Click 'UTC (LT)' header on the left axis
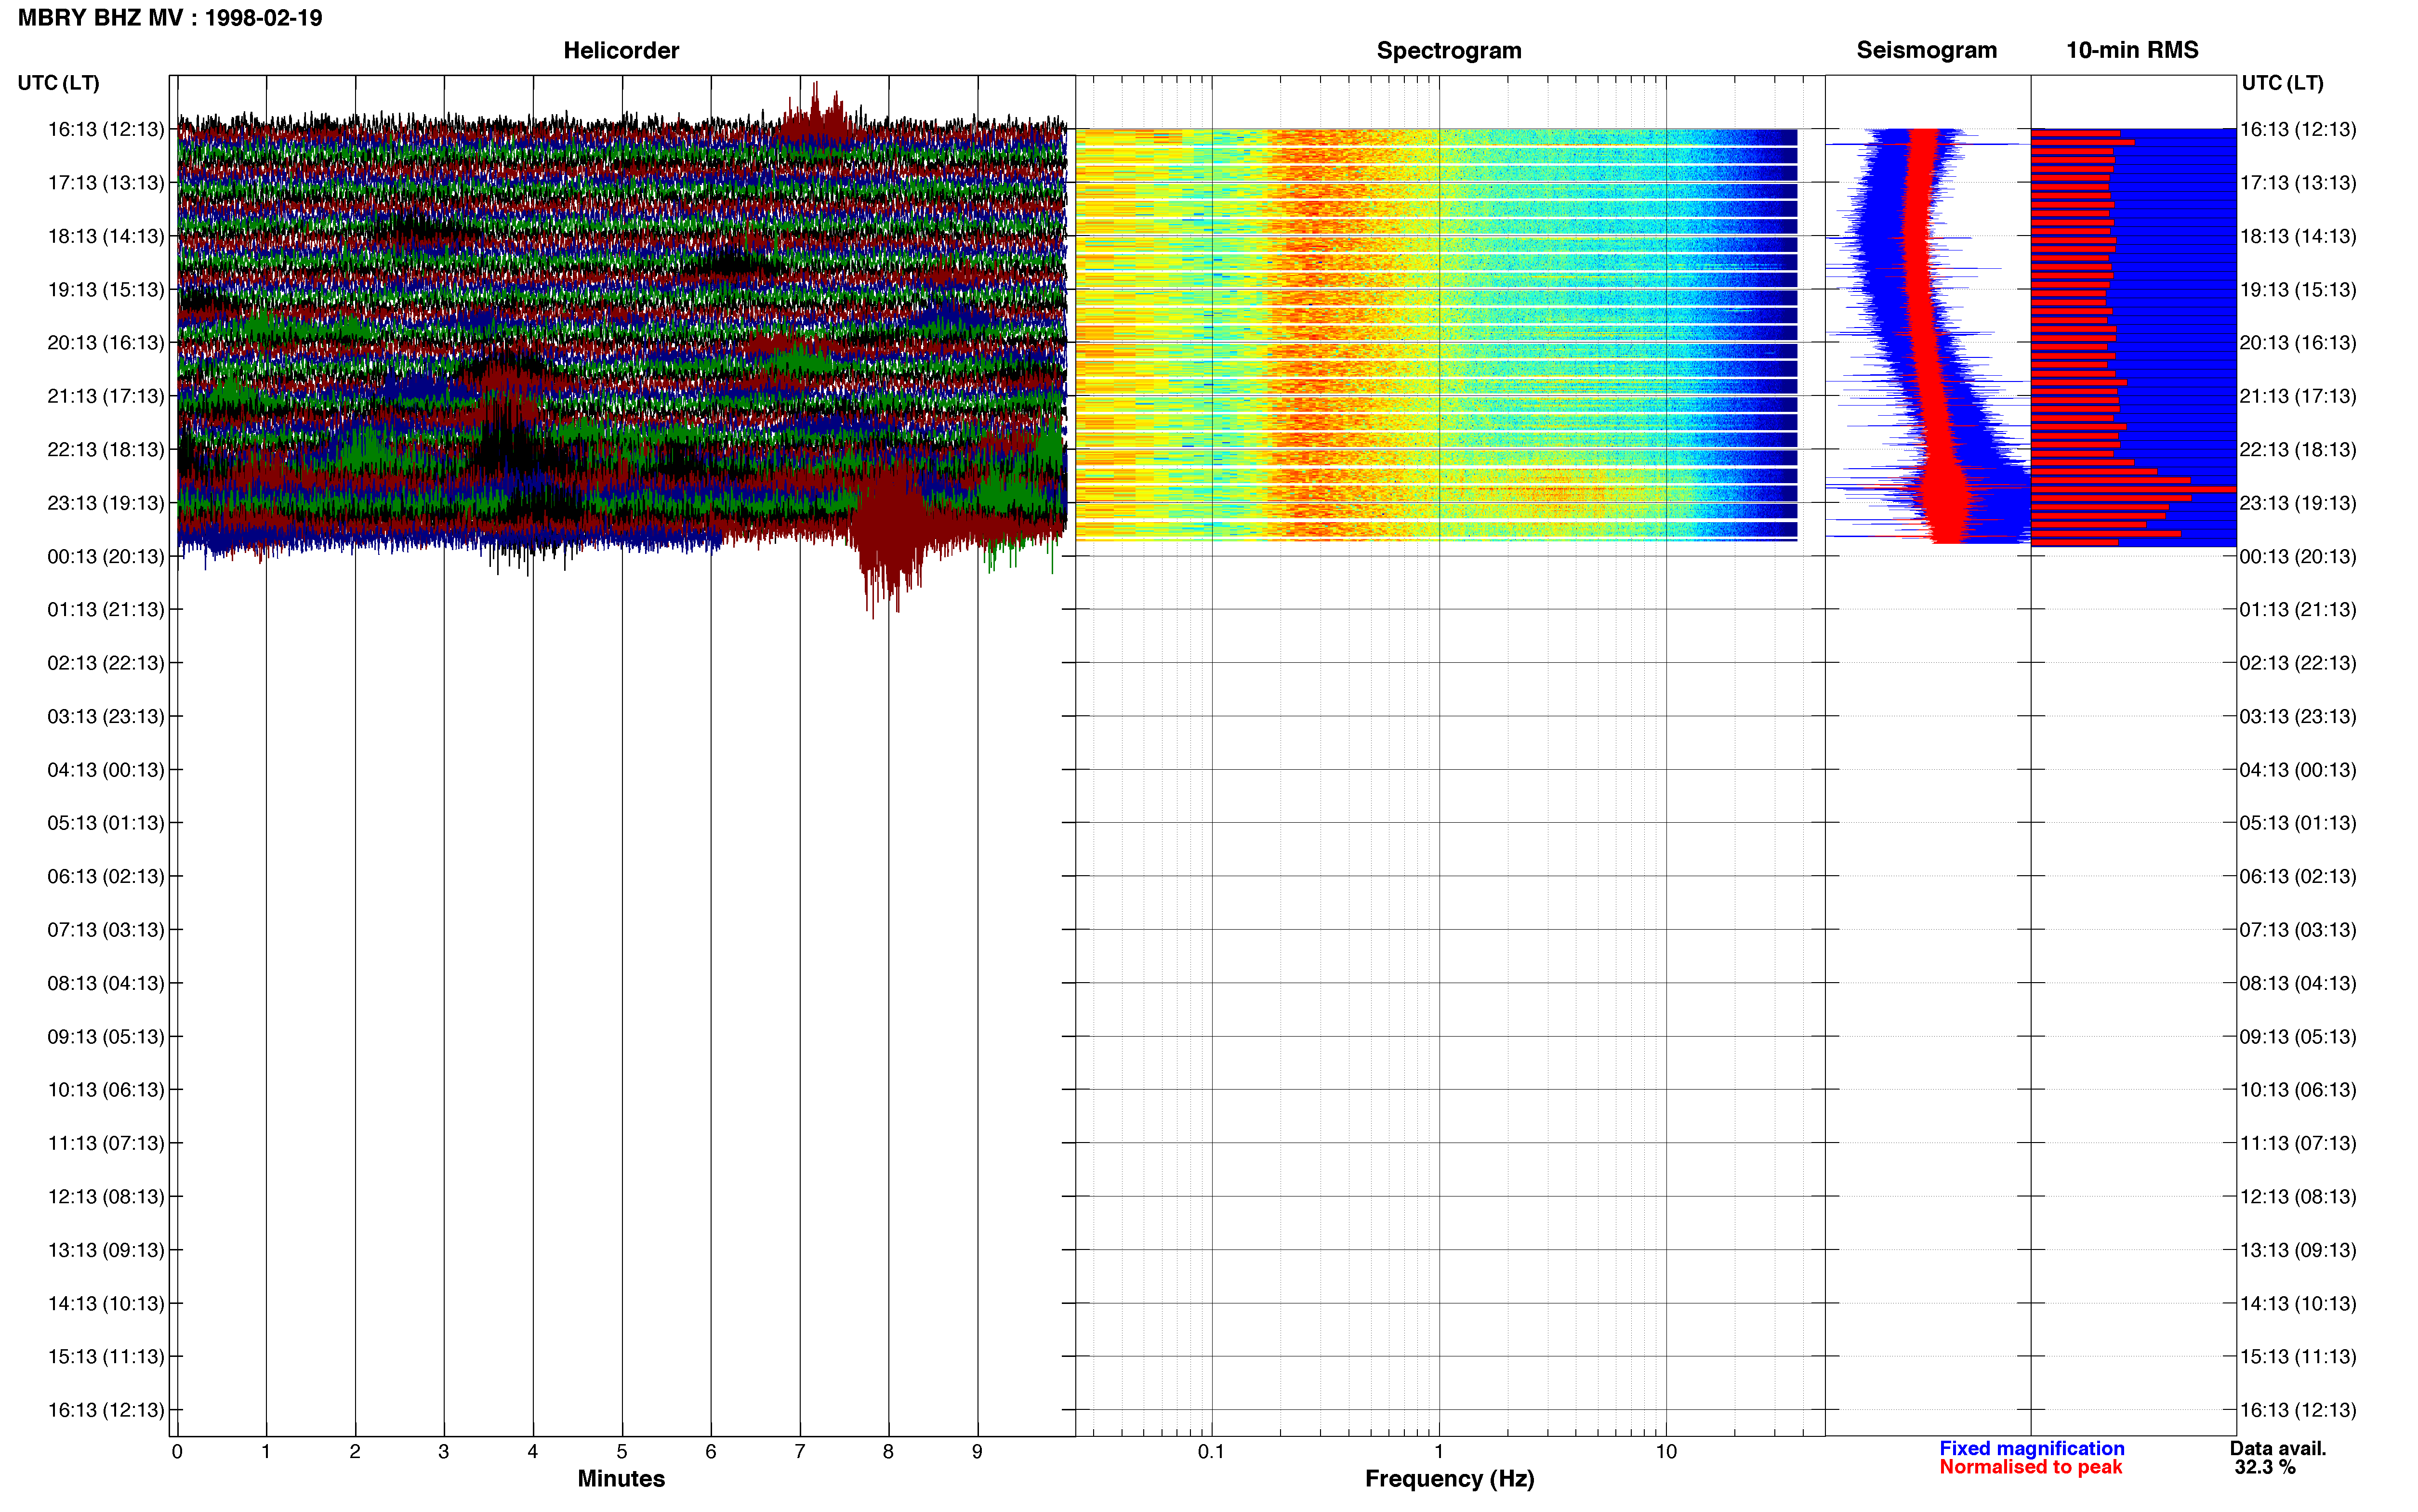This screenshot has height=1512, width=2418. coord(58,83)
